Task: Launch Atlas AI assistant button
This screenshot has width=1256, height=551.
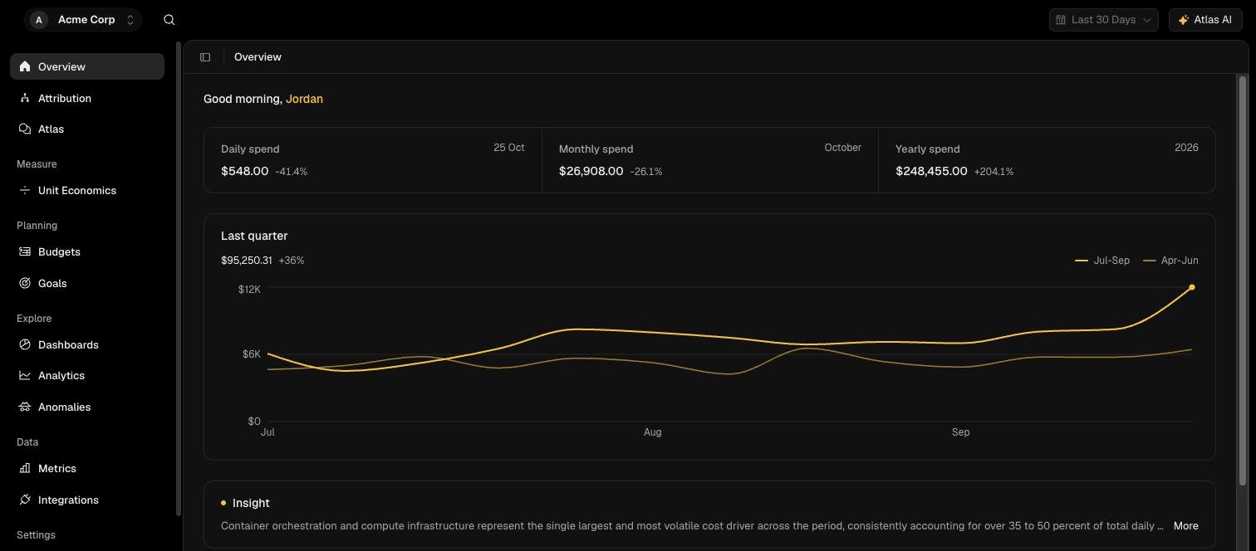Action: pos(1204,20)
